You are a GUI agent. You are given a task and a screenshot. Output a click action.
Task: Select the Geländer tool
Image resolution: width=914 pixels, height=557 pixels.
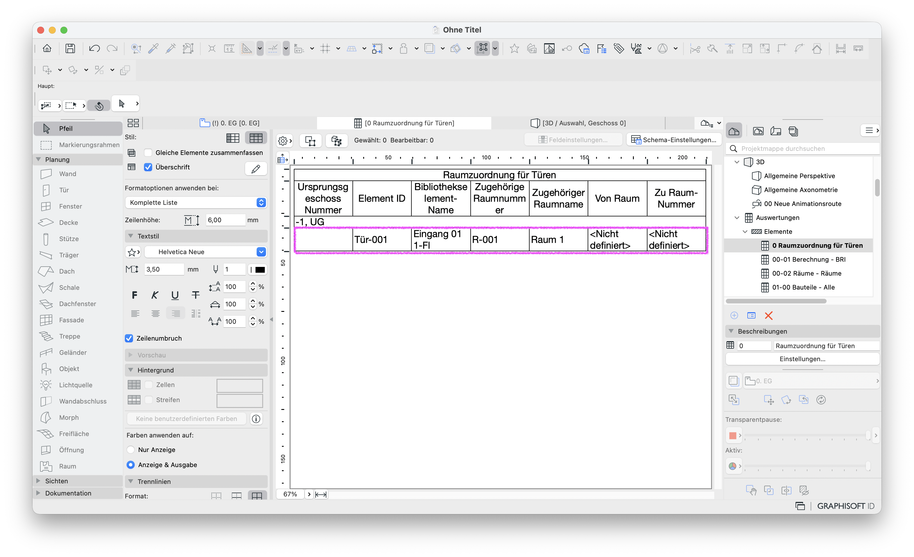73,353
